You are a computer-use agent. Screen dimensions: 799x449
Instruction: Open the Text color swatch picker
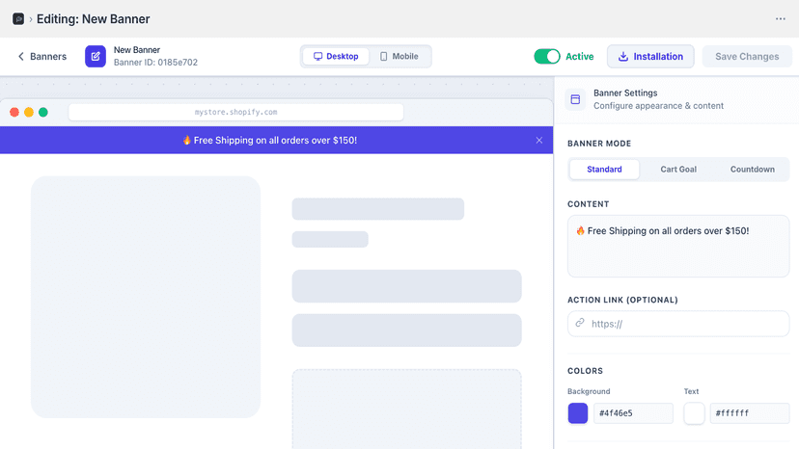[x=694, y=413]
